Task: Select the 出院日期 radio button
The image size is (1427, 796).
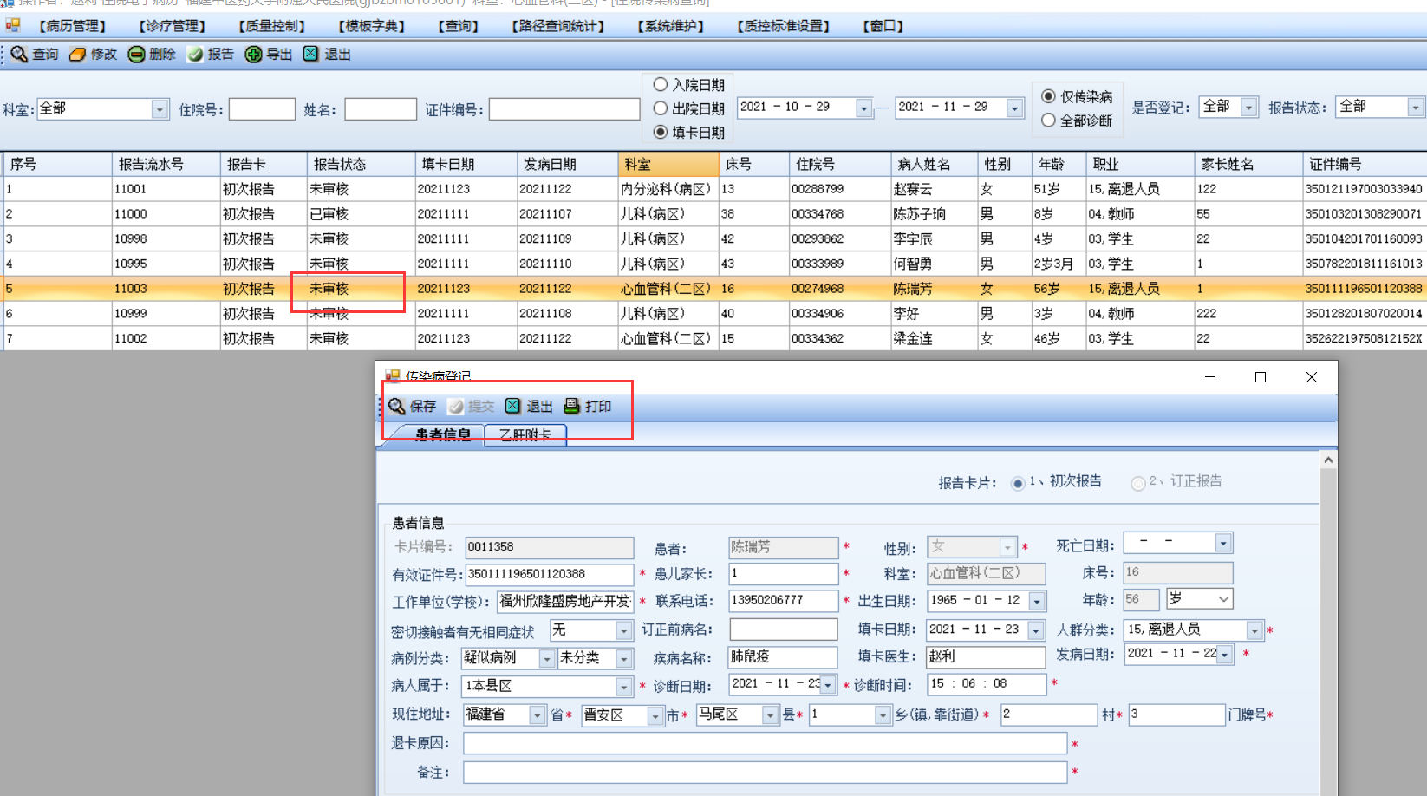Action: tap(661, 108)
